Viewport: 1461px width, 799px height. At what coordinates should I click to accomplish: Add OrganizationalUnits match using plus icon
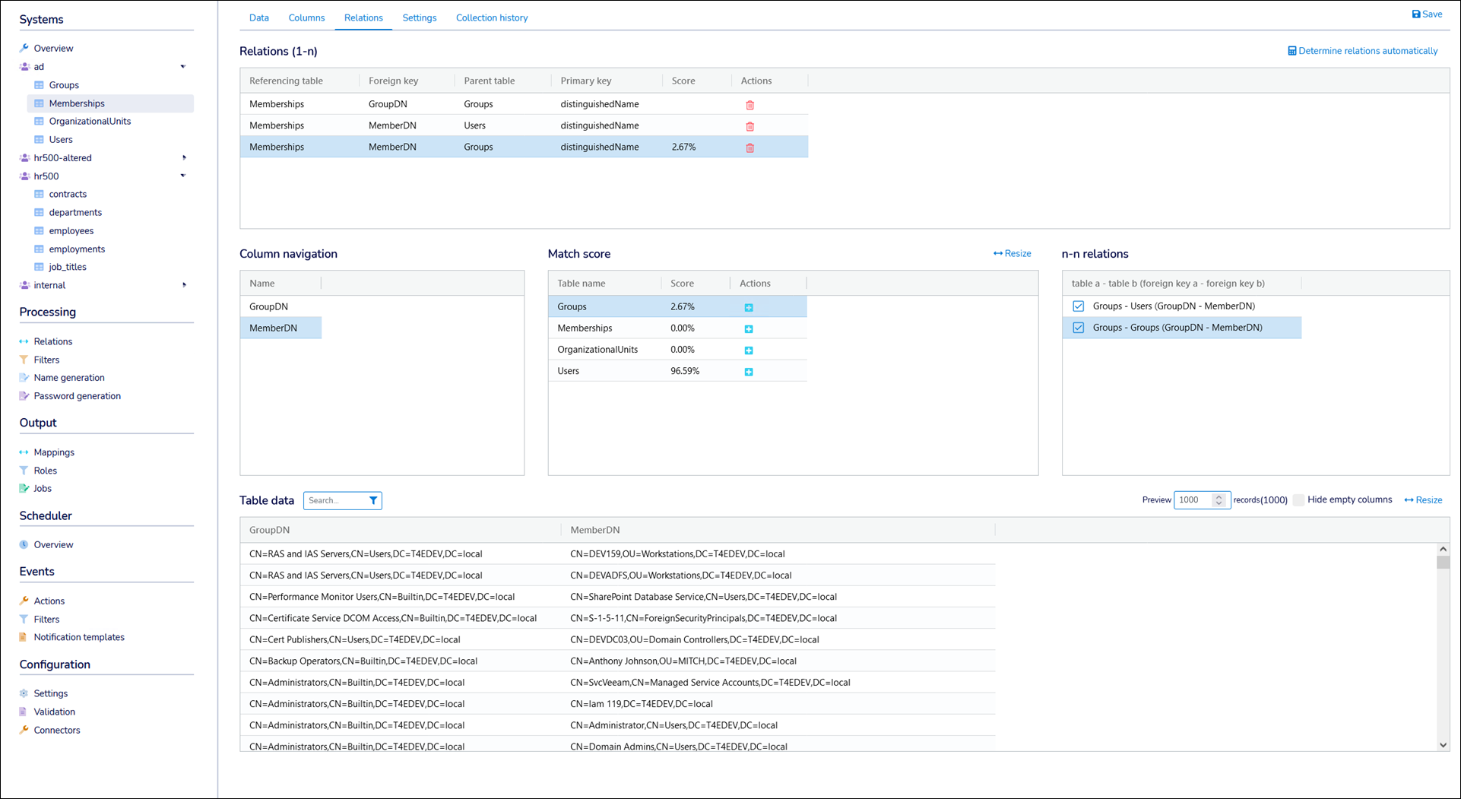[749, 350]
